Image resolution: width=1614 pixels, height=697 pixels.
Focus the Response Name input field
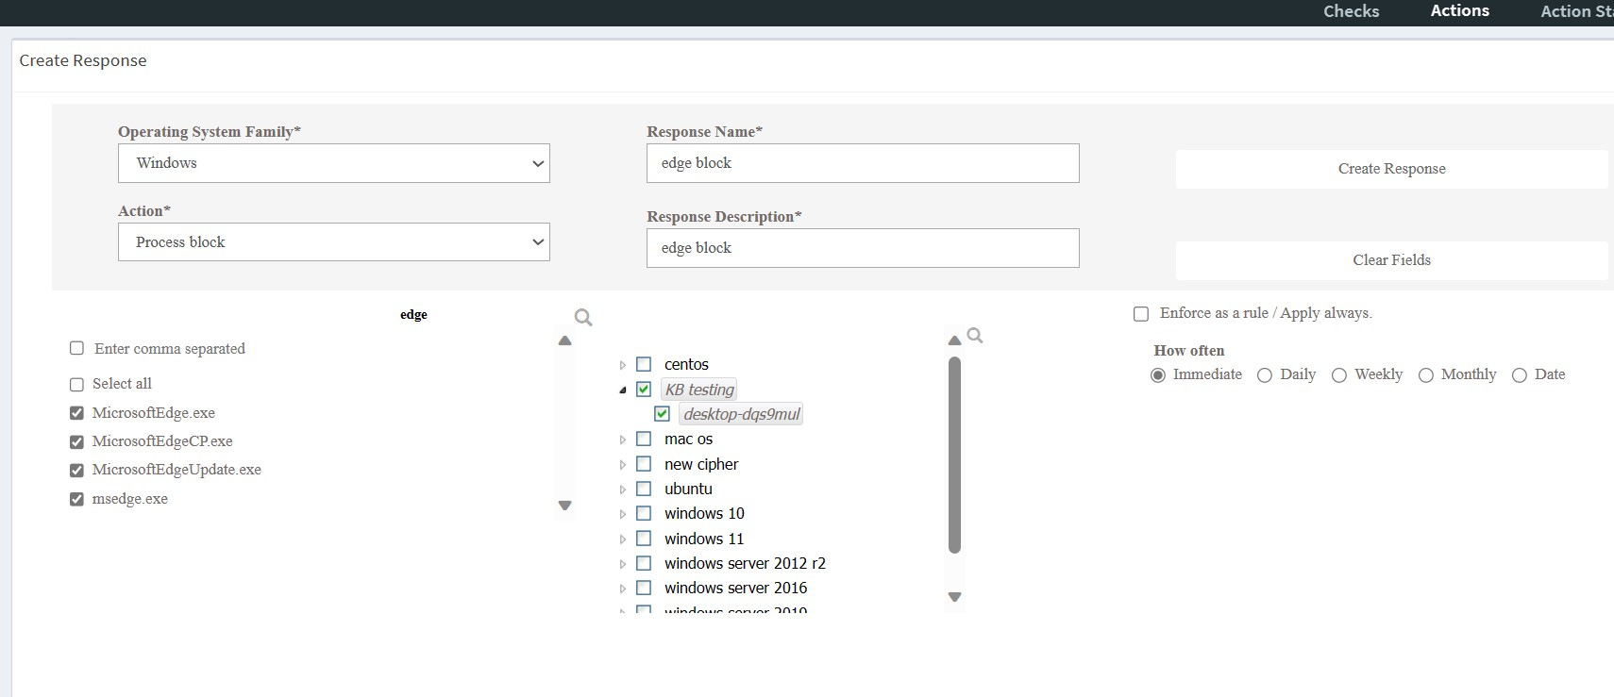coord(862,163)
